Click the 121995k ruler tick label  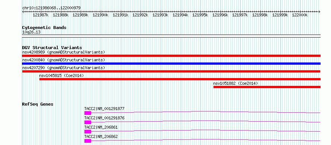pos(200,15)
